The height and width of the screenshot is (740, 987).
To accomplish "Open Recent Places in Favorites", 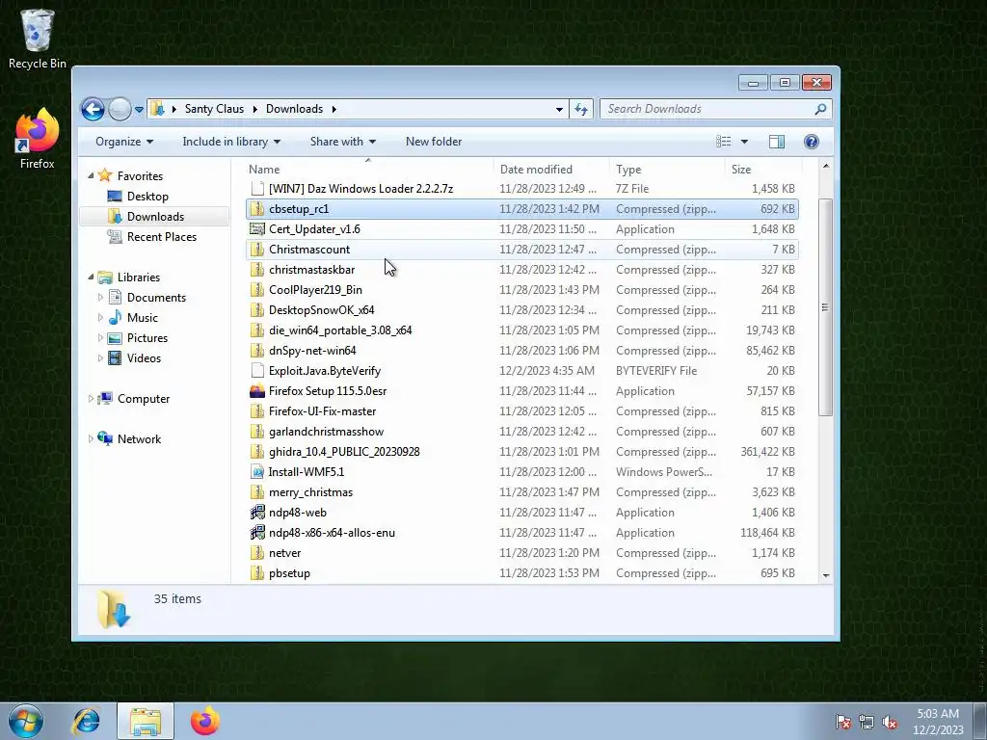I will (161, 237).
